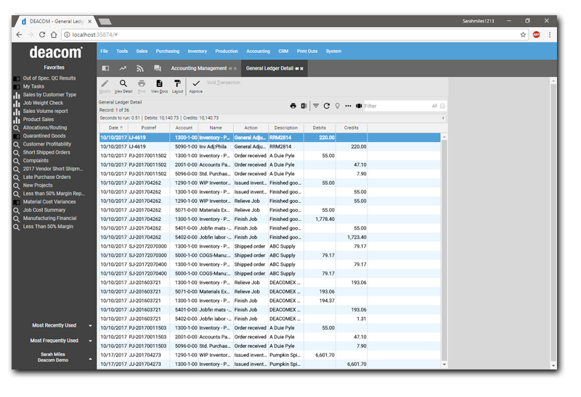This screenshot has width=581, height=397.
Task: Close the Accounting Management tab
Action: 235,69
